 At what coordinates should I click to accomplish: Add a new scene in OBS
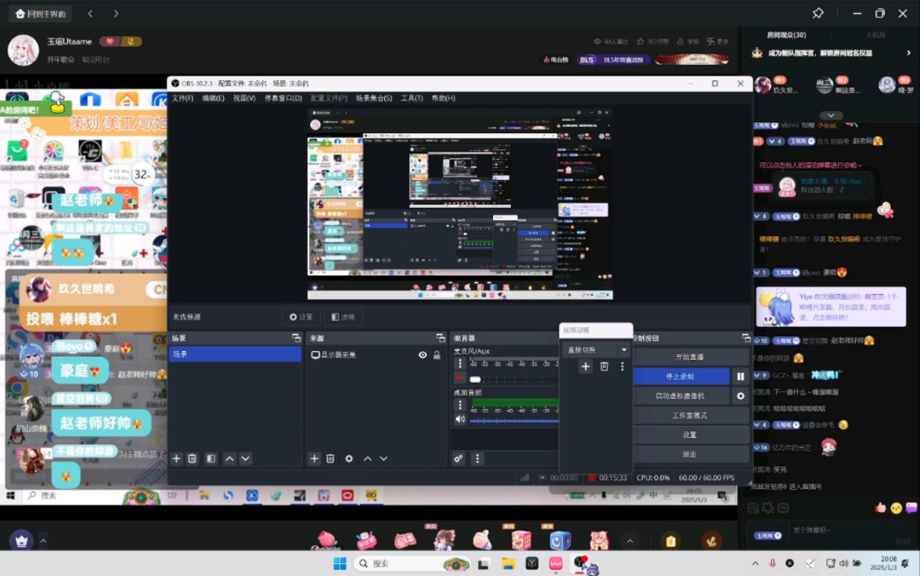[x=177, y=459]
